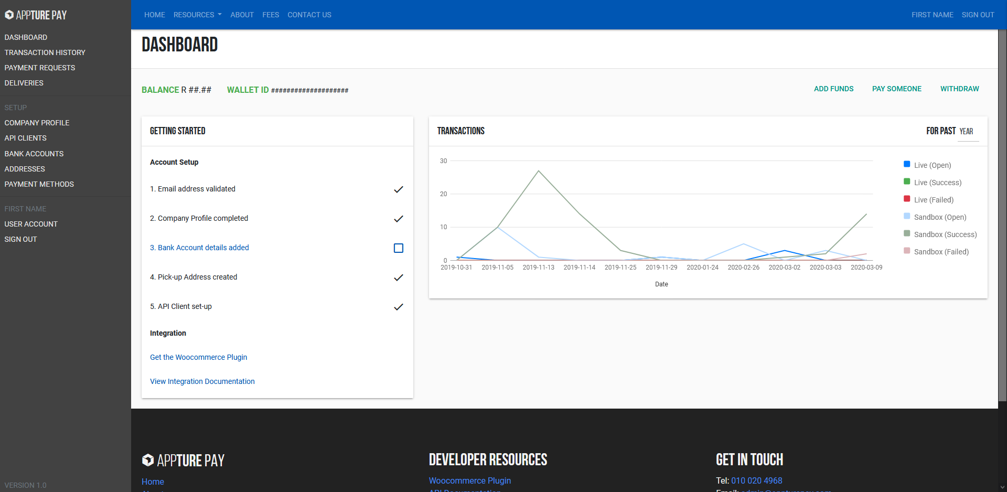Open Deliveries in sidebar

24,83
